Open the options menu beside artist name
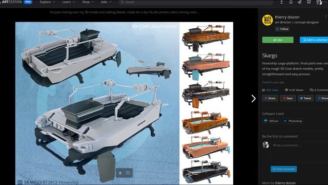The width and height of the screenshot is (328, 185). 326,16
